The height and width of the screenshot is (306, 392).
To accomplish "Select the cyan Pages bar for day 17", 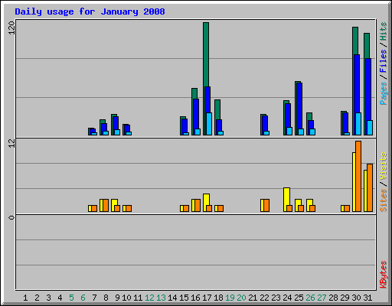I will (x=209, y=124).
